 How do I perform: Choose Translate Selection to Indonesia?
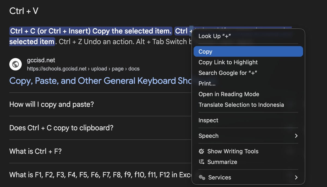tap(241, 105)
